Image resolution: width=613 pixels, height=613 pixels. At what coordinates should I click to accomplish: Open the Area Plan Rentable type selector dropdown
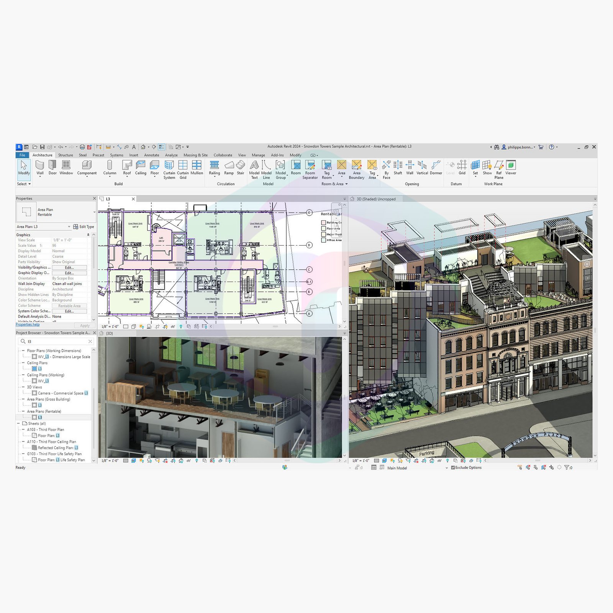click(x=94, y=212)
